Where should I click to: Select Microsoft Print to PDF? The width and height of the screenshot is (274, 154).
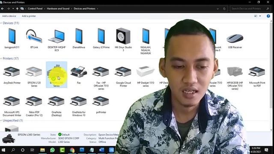257,77
